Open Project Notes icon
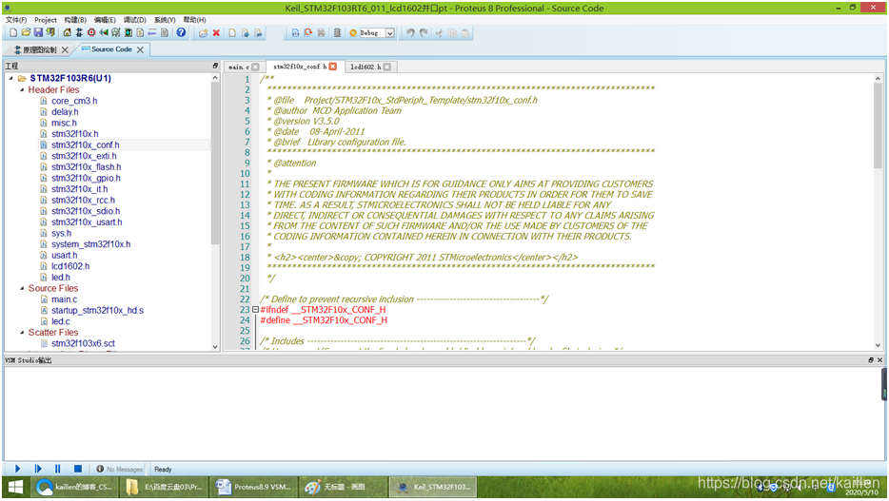Image resolution: width=889 pixels, height=501 pixels. [165, 33]
